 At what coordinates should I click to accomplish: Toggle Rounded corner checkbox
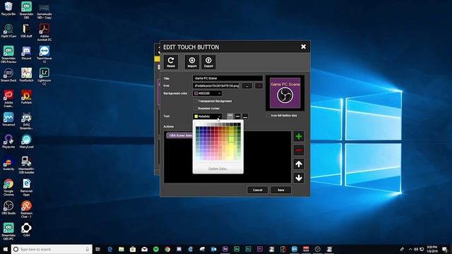click(196, 108)
